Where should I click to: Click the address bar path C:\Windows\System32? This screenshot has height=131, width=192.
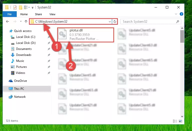click(x=51, y=21)
